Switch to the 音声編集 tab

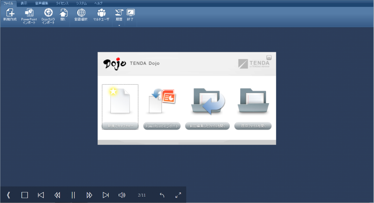[42, 3]
